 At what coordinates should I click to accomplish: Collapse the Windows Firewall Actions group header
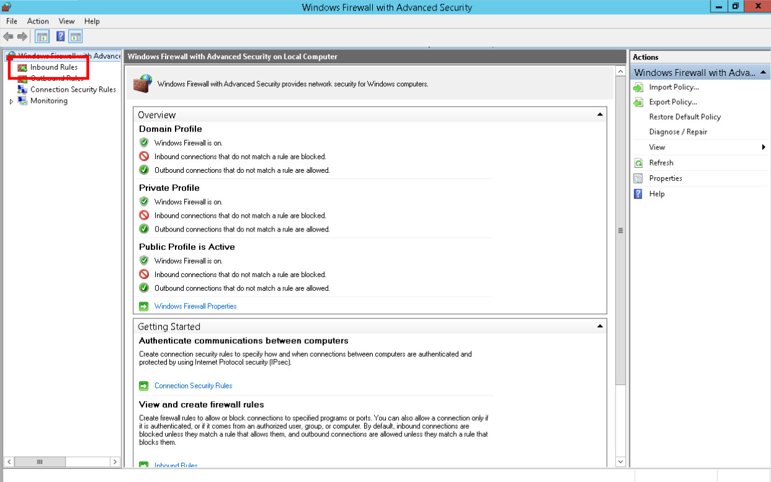click(764, 72)
